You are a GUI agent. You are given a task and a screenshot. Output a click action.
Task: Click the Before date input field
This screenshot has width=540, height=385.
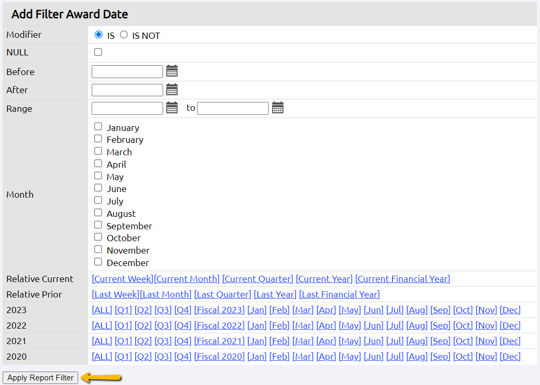[127, 71]
